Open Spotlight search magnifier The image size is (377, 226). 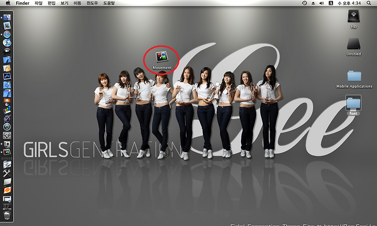(x=369, y=3)
